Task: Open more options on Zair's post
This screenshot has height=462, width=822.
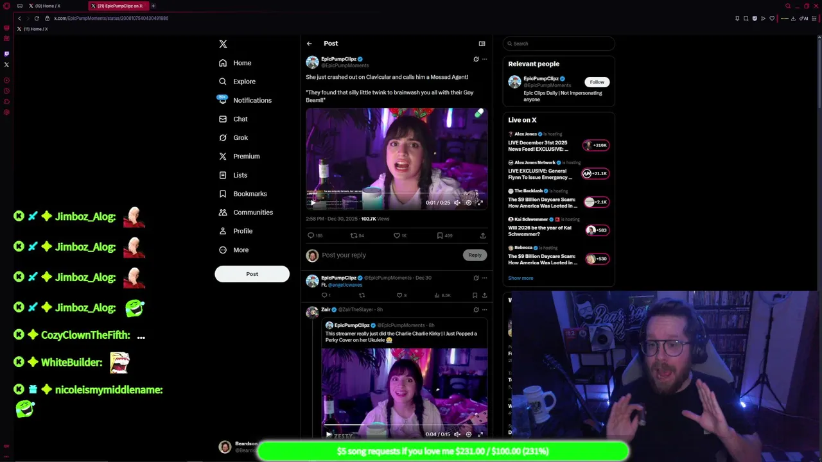Action: [x=484, y=309]
